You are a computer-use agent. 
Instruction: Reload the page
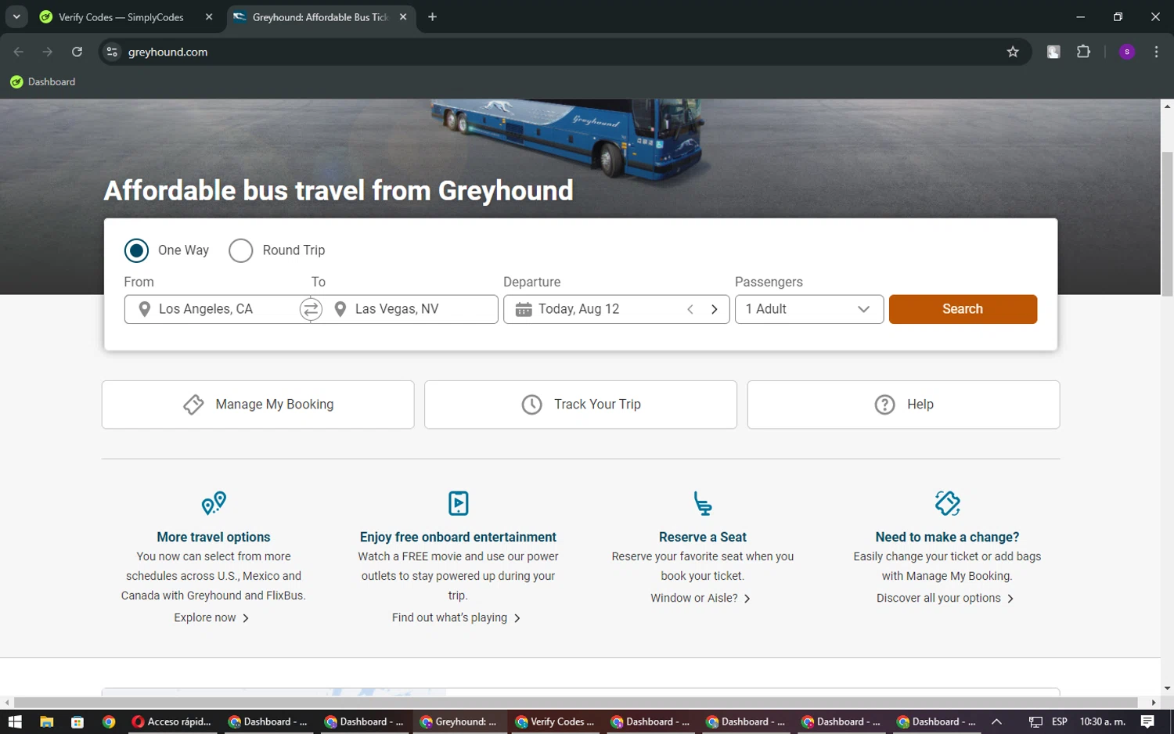tap(77, 52)
